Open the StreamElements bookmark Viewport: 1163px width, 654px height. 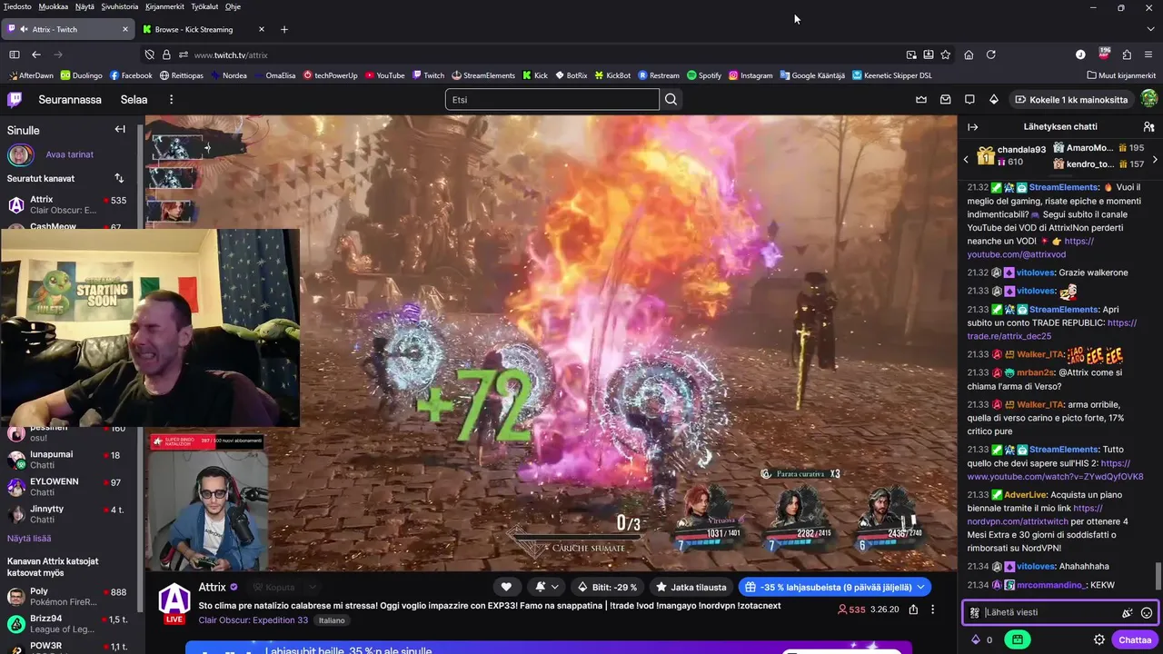pos(482,75)
